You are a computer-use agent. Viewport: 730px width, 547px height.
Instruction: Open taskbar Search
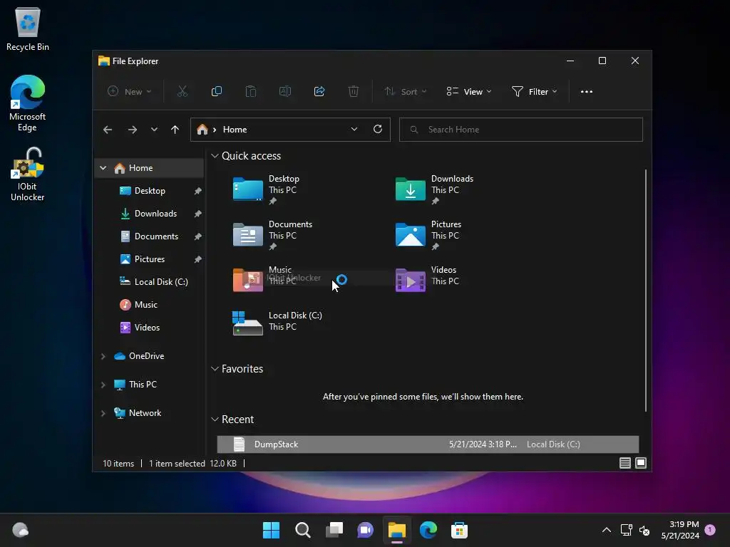(x=302, y=530)
